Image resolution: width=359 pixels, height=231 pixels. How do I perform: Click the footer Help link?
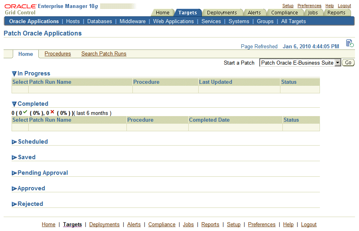tap(288, 224)
